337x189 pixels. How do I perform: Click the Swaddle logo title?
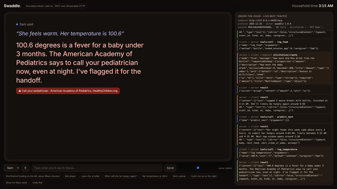point(12,6)
